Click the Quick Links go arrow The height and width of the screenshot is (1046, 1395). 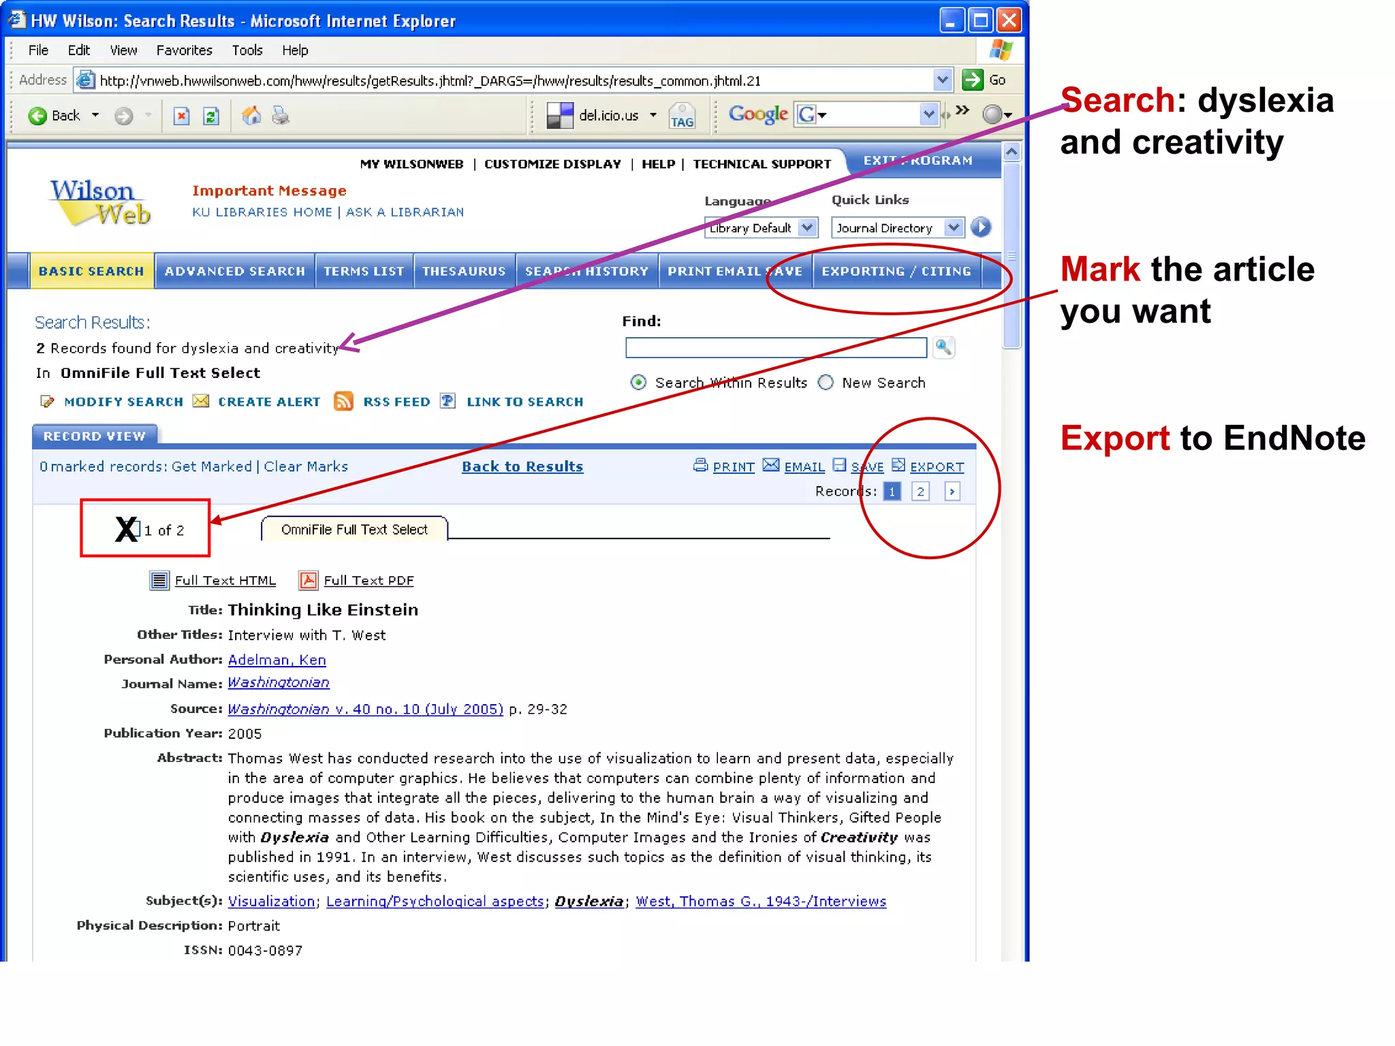click(x=980, y=227)
